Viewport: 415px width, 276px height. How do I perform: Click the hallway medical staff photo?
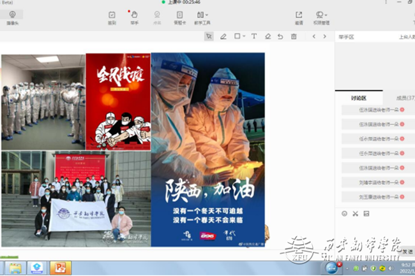(x=43, y=103)
